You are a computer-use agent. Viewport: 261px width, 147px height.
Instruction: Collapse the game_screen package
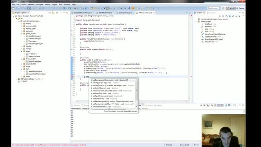[x=22, y=33]
